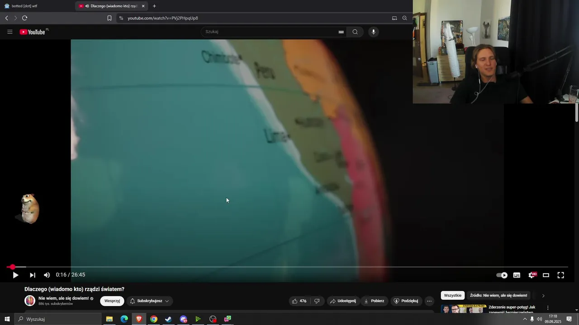Like the video (476 likes)

coord(299,301)
